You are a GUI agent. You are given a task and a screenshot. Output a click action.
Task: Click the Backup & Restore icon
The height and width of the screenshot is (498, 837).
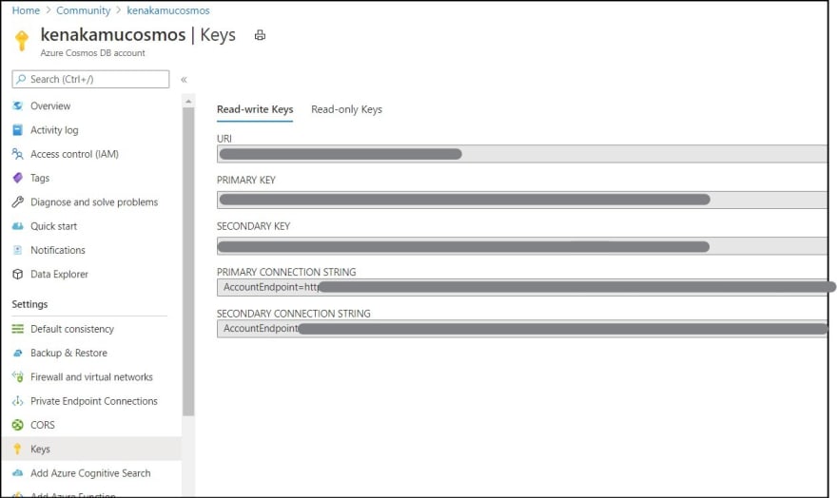(18, 353)
